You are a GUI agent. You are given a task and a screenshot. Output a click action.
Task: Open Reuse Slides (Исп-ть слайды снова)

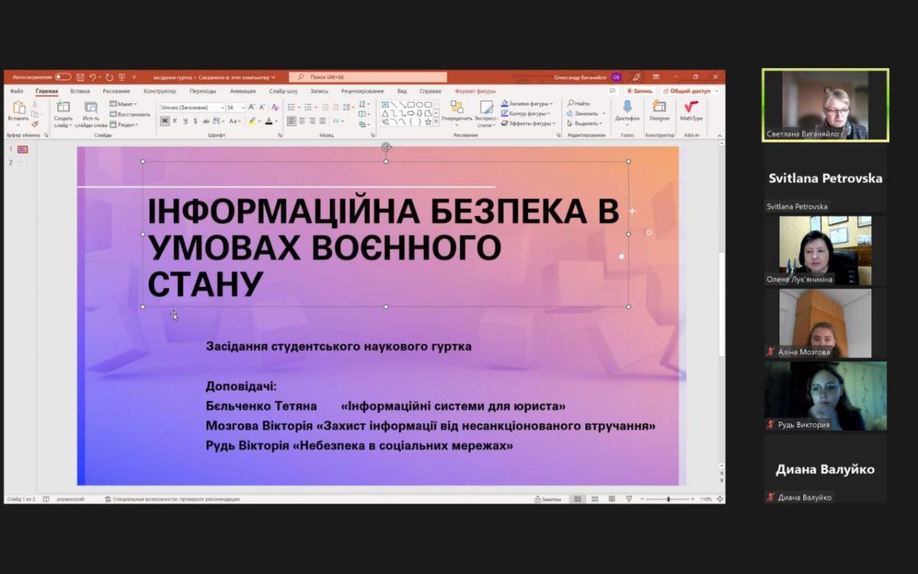tap(91, 113)
